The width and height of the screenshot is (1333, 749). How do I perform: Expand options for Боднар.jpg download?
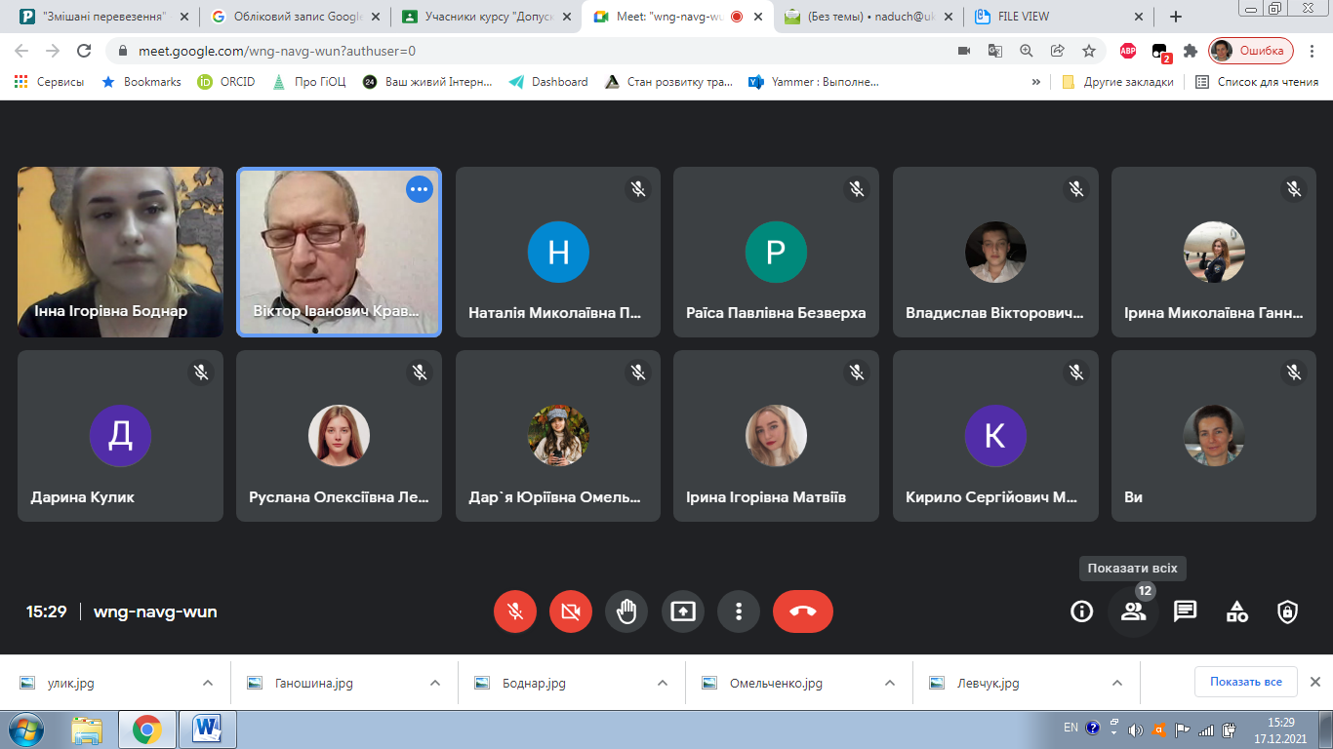pos(663,683)
